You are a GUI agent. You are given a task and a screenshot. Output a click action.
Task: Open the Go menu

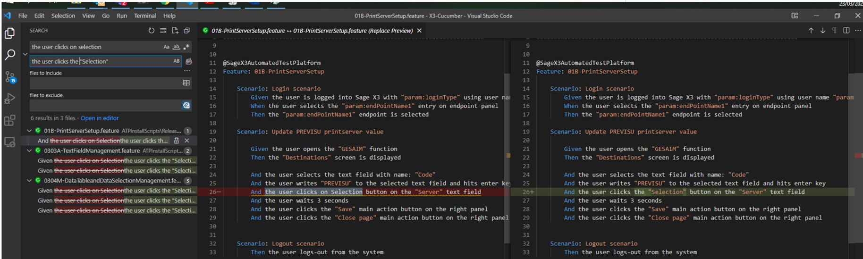coord(106,16)
